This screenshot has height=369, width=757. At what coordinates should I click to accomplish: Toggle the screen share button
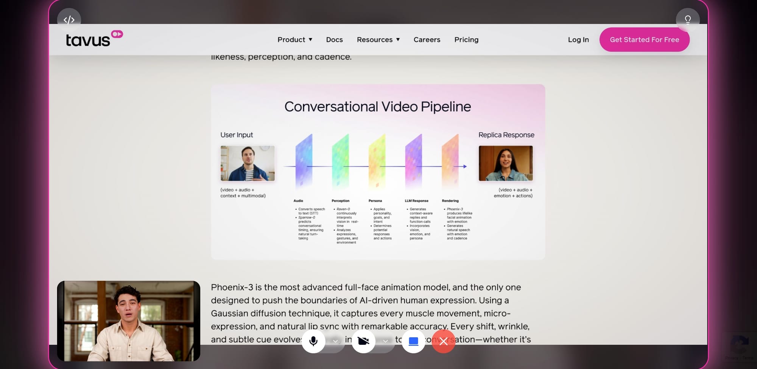413,341
